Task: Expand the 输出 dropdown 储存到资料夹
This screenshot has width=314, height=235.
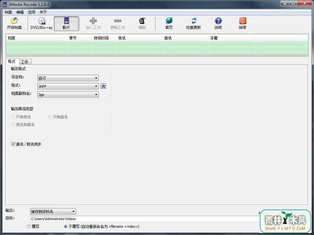Action: (x=53, y=211)
